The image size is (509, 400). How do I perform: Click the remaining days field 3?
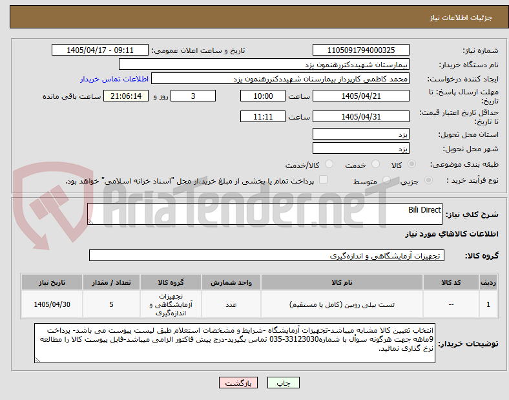coord(193,96)
